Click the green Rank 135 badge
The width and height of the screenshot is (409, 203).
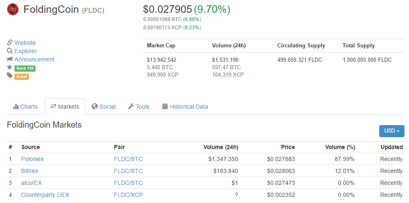[x=25, y=68]
